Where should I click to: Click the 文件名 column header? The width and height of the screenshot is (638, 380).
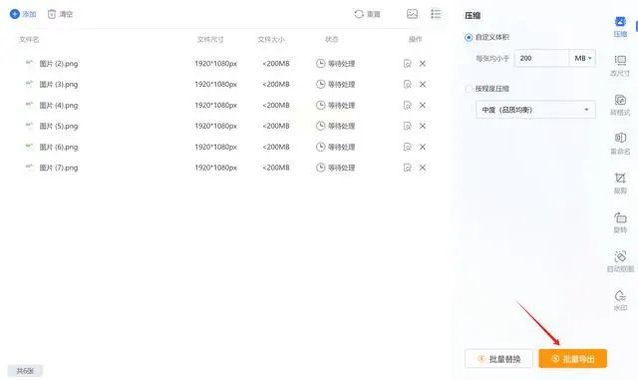pos(29,40)
